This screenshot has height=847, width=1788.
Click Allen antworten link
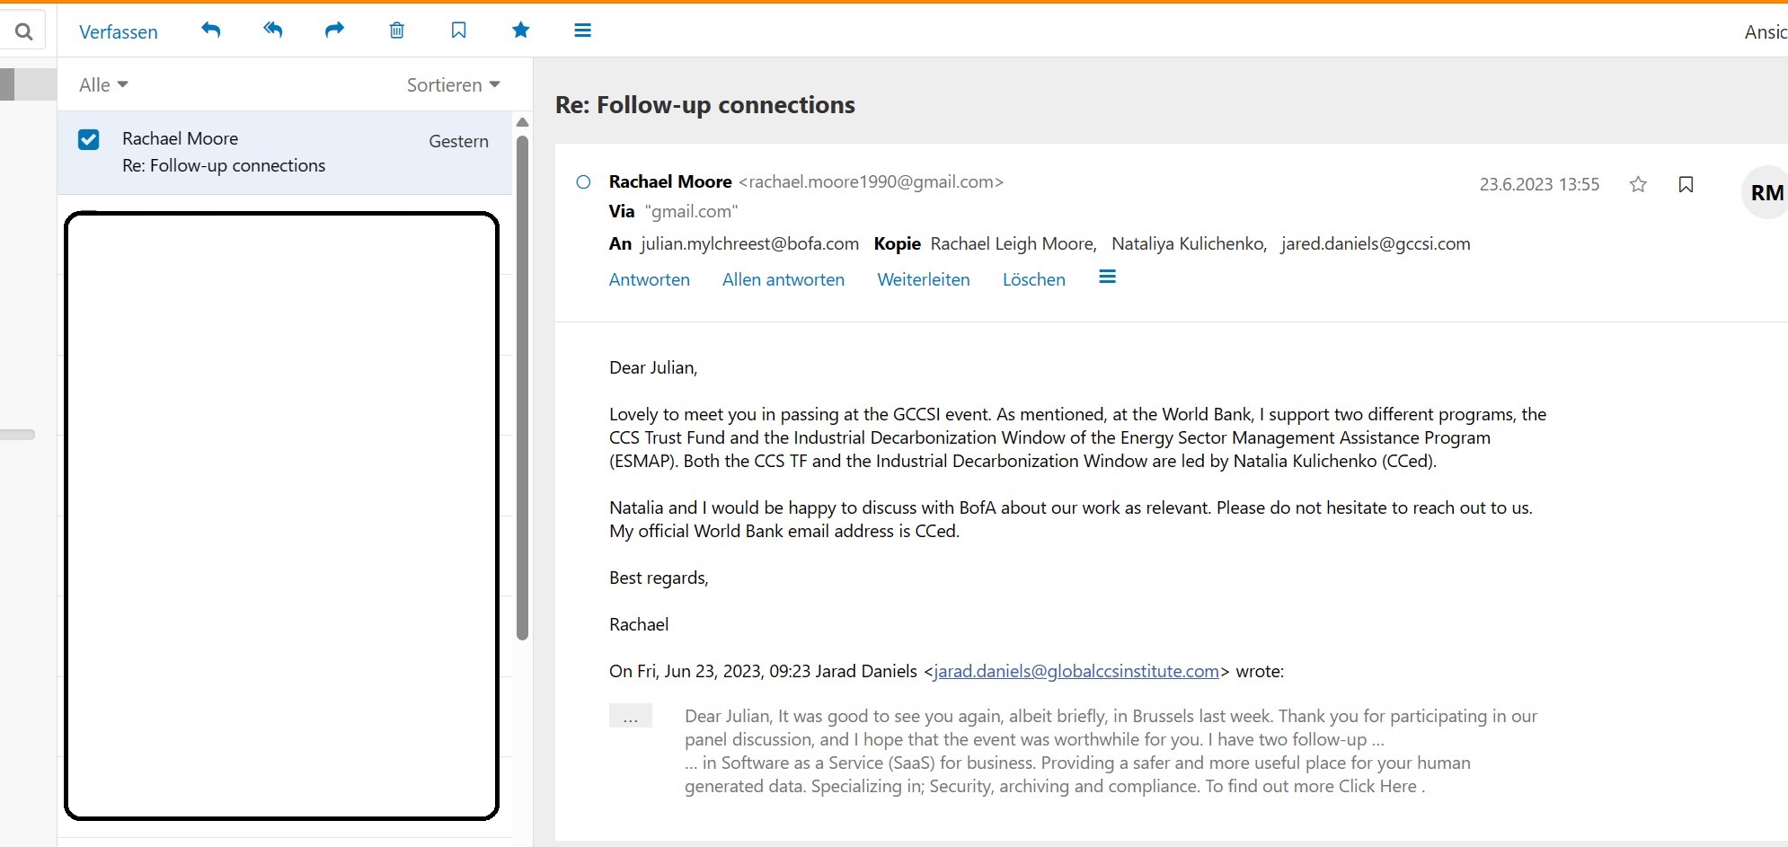tap(783, 279)
